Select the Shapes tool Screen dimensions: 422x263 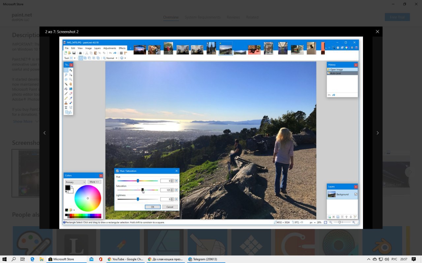pyautogui.click(x=68, y=112)
